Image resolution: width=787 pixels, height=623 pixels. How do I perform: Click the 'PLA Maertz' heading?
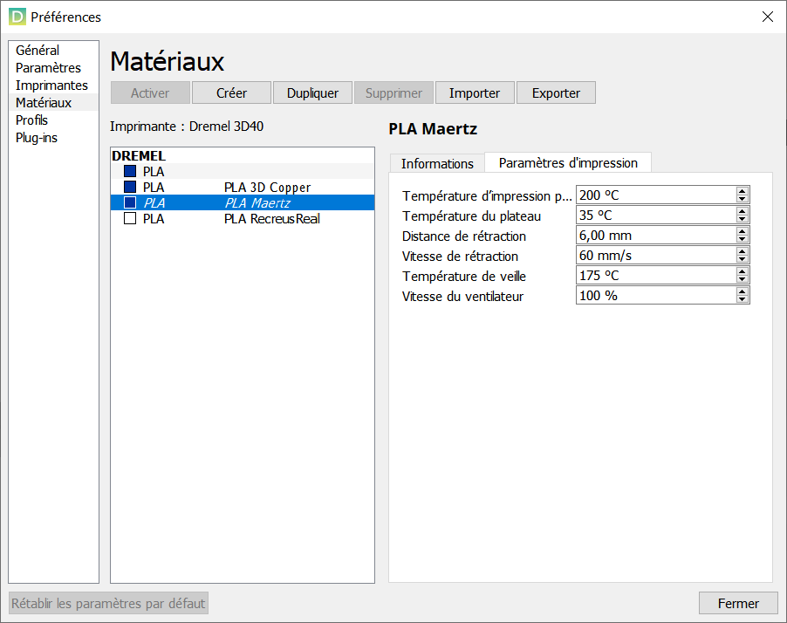tap(433, 129)
